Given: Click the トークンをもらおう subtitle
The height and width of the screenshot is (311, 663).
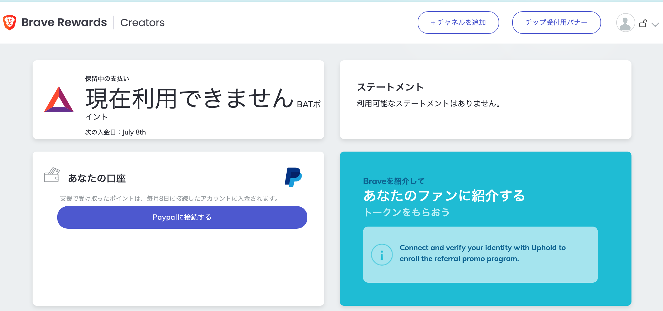Looking at the screenshot, I should click(406, 212).
